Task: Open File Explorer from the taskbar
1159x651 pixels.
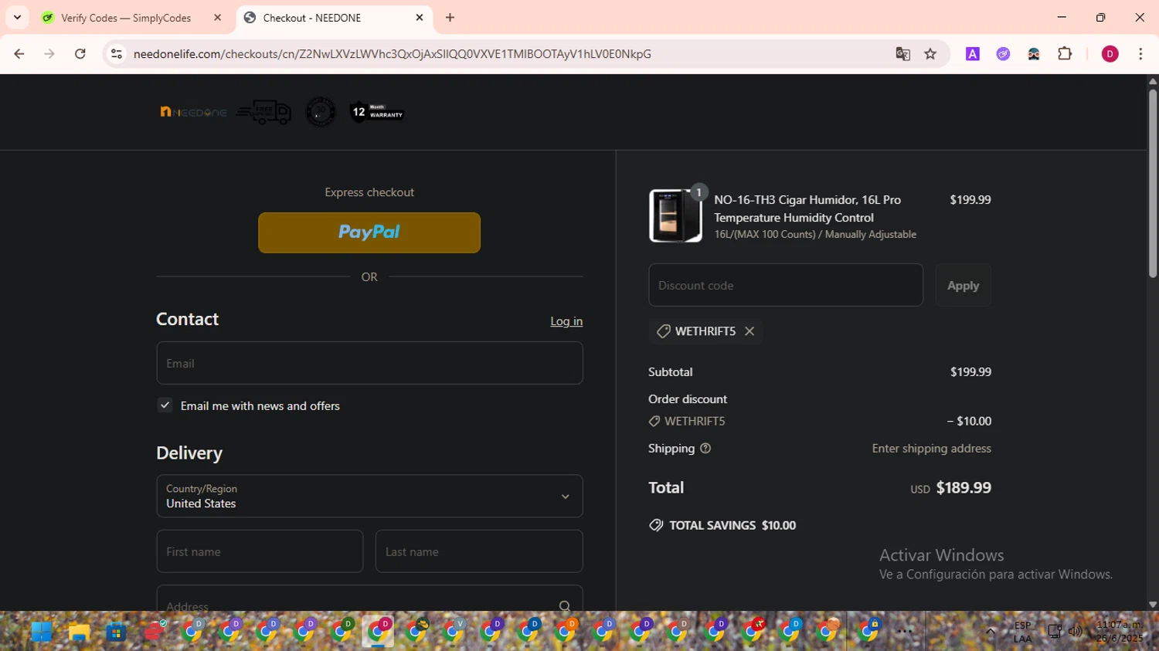Action: click(x=79, y=632)
